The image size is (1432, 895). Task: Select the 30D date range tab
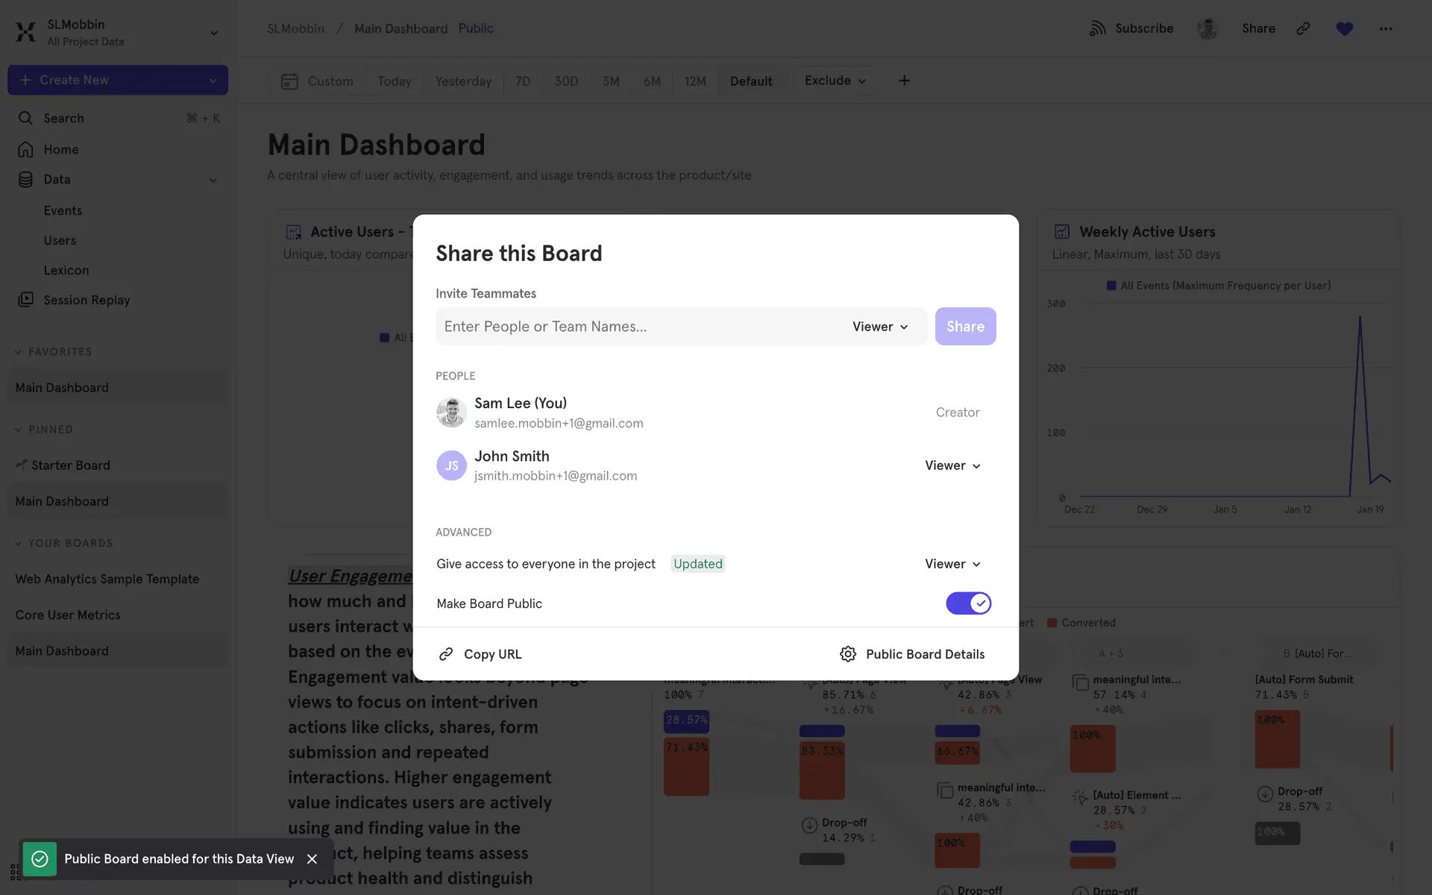click(x=565, y=81)
